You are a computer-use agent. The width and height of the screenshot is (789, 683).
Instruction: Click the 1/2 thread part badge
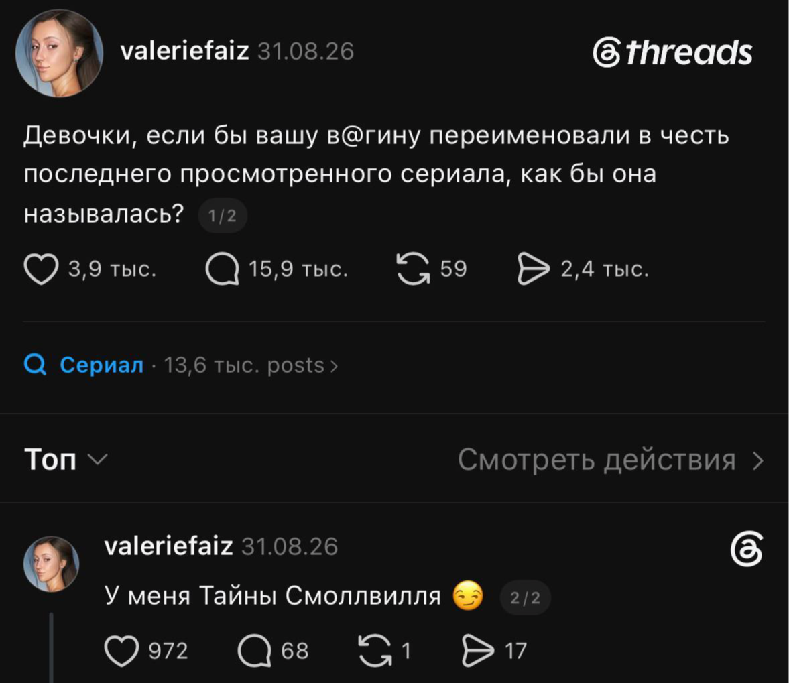(x=223, y=216)
